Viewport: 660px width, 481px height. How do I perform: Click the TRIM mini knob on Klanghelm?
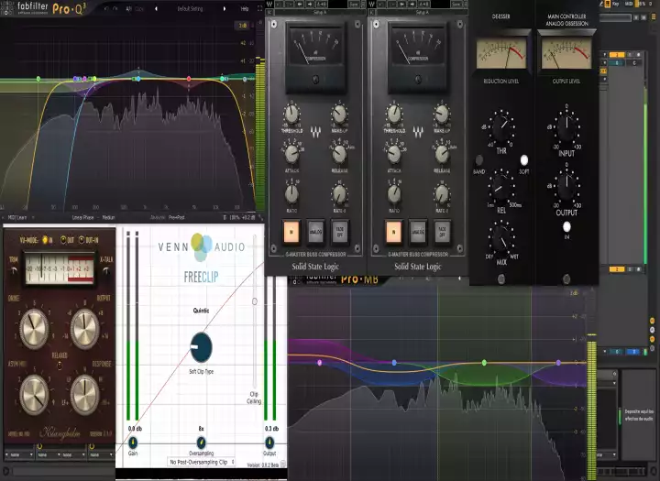click(14, 269)
